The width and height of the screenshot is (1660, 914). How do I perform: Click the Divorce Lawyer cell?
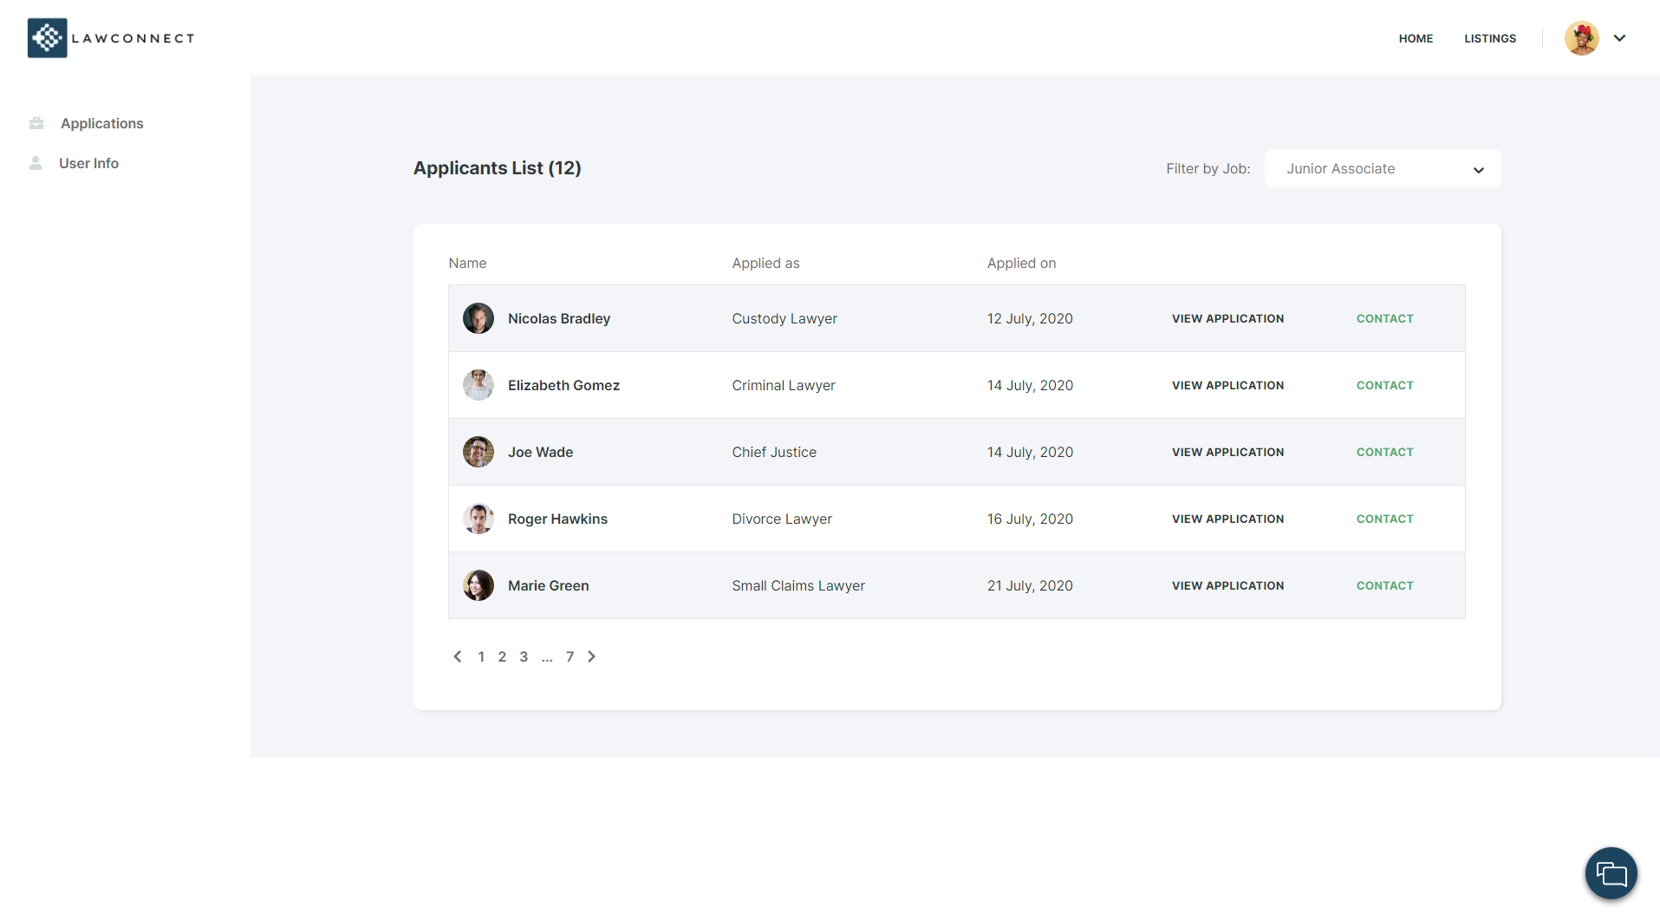[782, 519]
